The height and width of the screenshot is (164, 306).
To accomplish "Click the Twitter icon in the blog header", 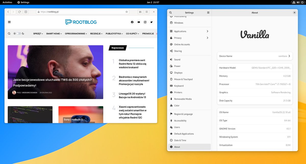I will [x=151, y=22].
